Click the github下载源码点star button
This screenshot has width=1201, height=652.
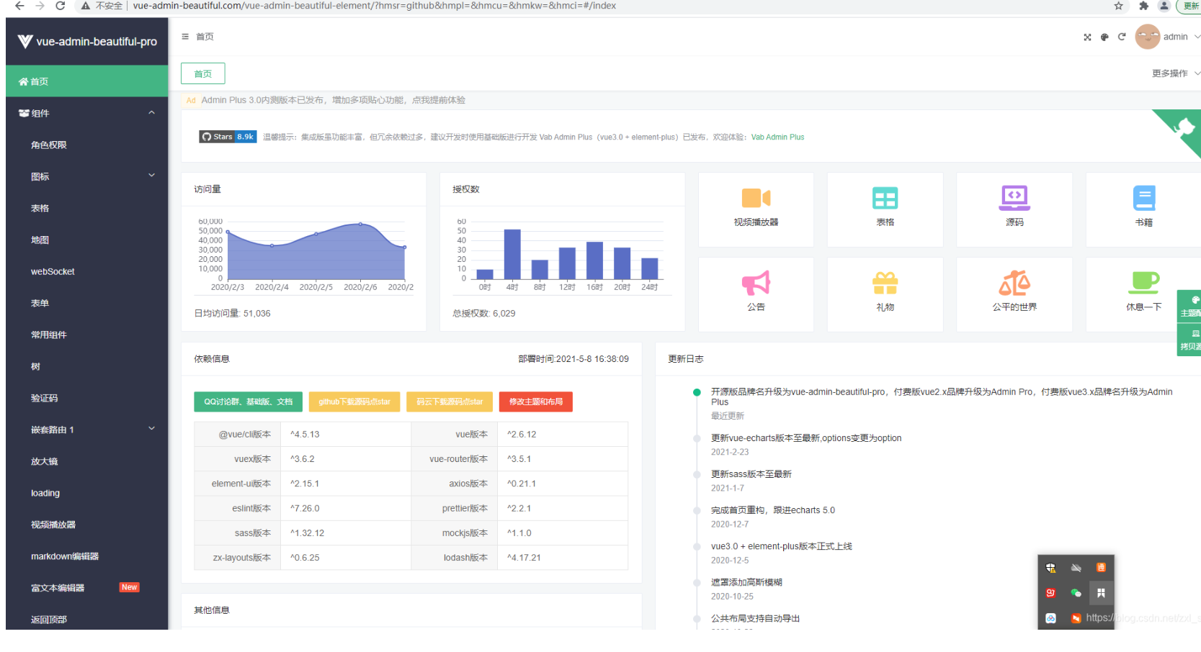(x=354, y=402)
